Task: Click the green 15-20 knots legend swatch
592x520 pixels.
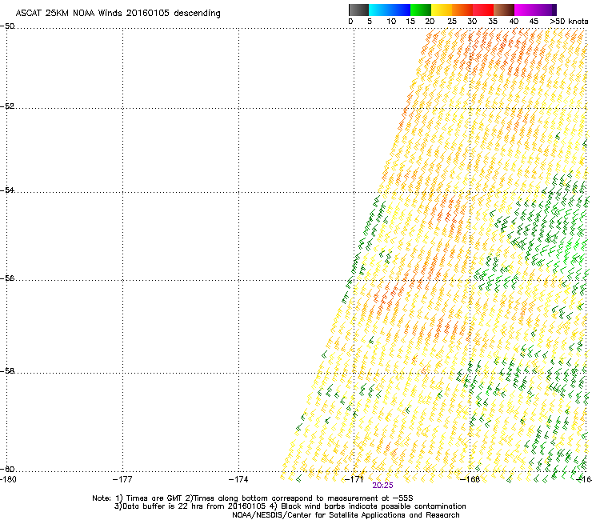Action: pyautogui.click(x=421, y=10)
